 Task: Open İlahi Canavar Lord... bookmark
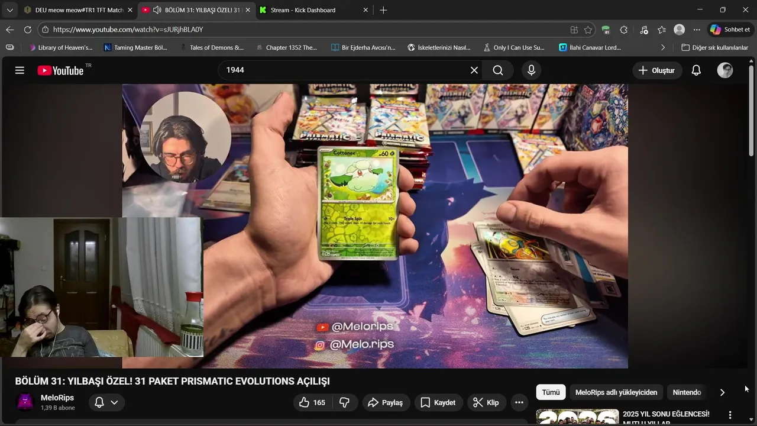590,47
